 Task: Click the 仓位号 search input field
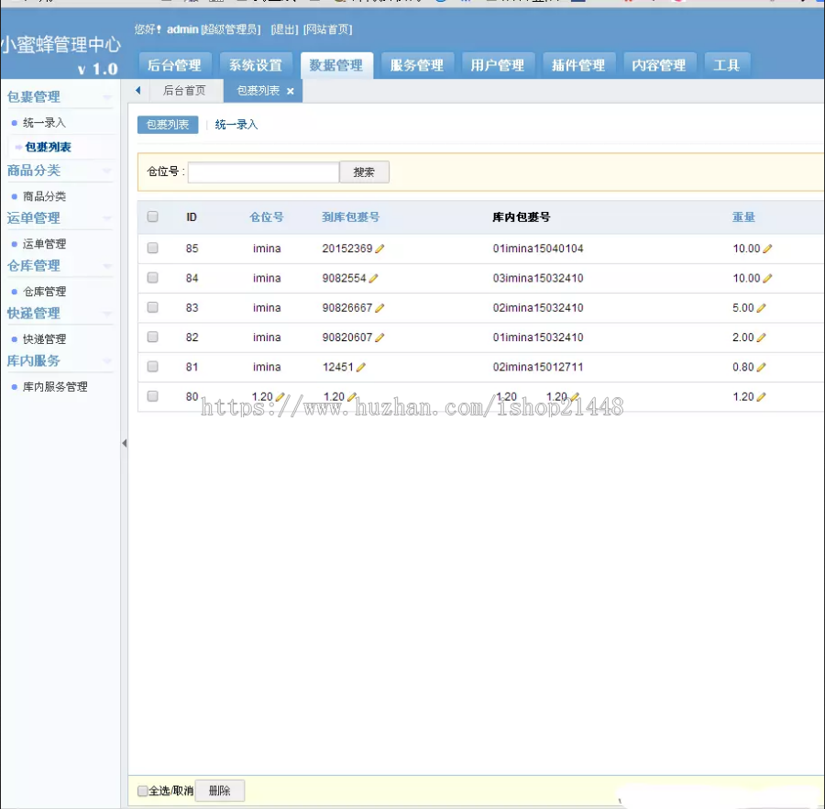click(263, 172)
